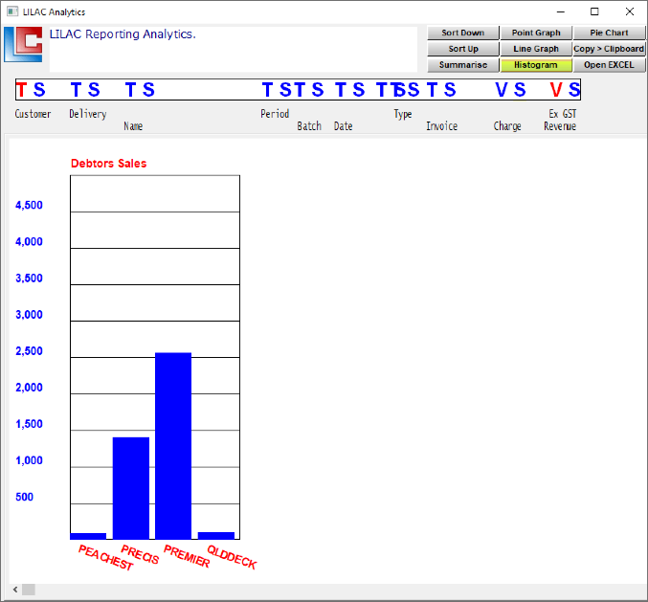This screenshot has width=648, height=602.
Task: Click the V marker above Charge column
Action: pyautogui.click(x=502, y=90)
